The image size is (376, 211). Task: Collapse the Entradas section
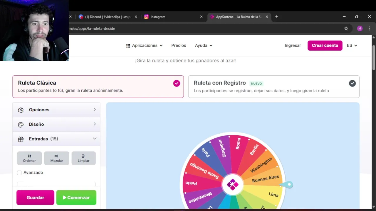(x=56, y=139)
